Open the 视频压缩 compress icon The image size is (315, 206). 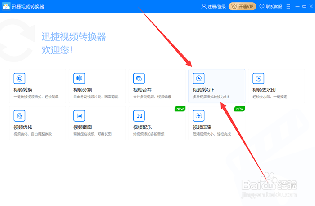click(x=199, y=116)
